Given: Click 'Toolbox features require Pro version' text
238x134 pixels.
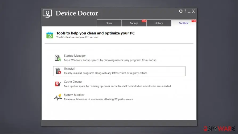Looking at the screenshot, I should (77, 37).
